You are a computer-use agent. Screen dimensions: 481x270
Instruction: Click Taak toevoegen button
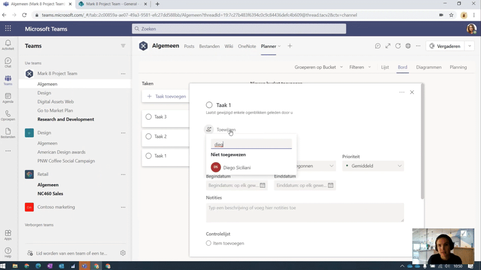(166, 96)
